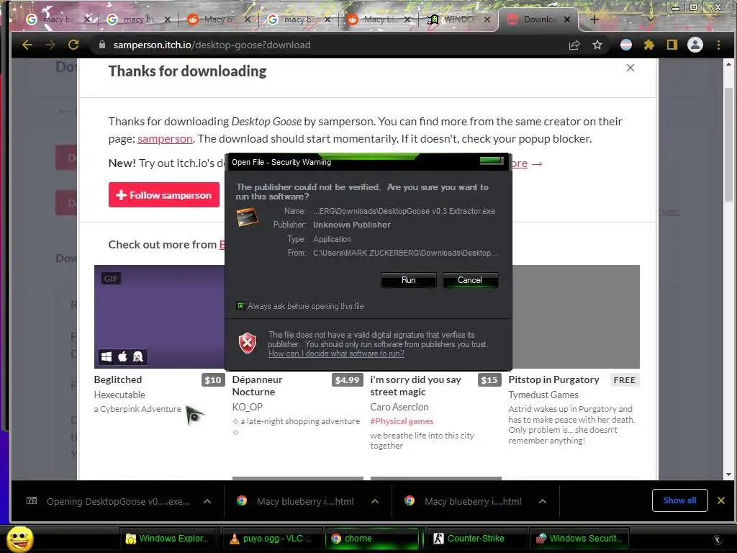Click the Tymedust Games author name

pos(543,395)
